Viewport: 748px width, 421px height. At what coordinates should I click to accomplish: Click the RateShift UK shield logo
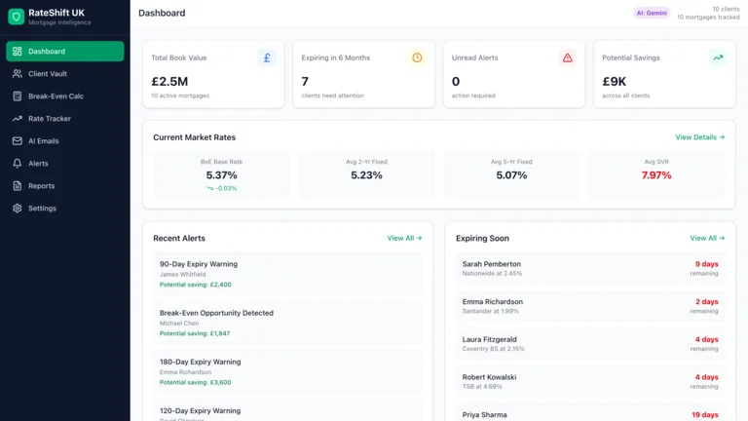pyautogui.click(x=16, y=17)
